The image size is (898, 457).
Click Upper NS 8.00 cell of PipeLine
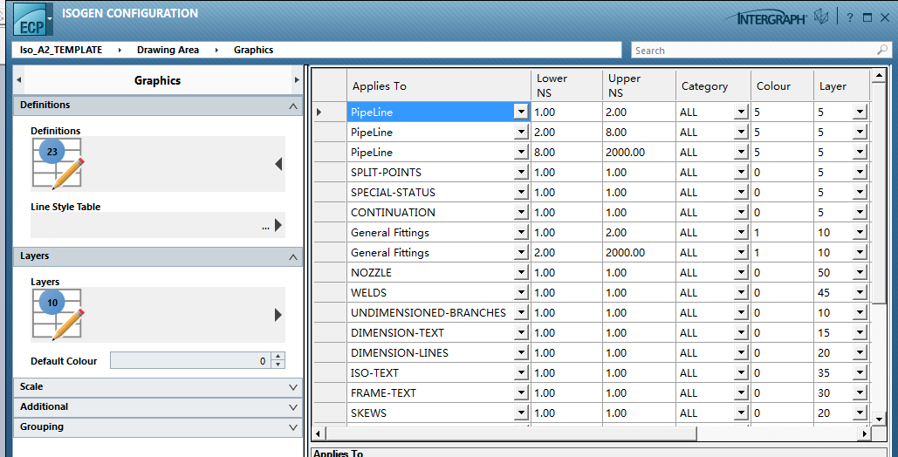(639, 133)
